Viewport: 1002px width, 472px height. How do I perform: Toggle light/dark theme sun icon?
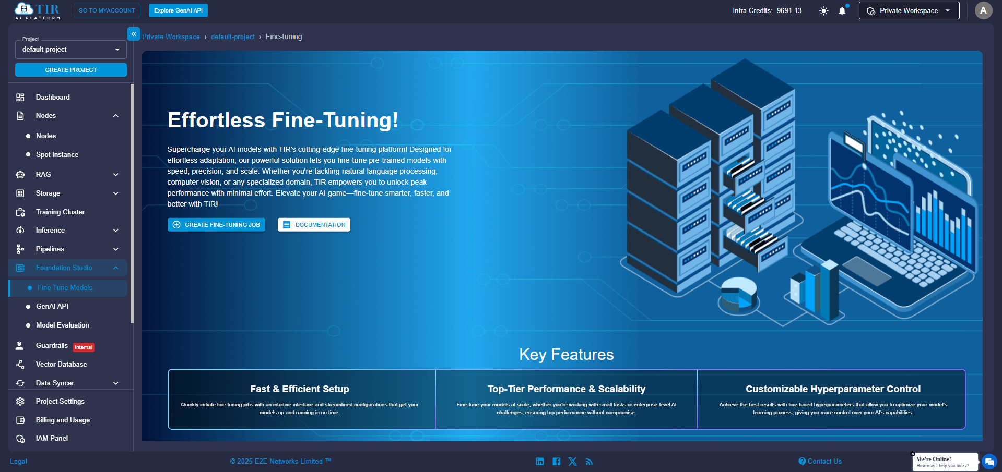pyautogui.click(x=823, y=11)
